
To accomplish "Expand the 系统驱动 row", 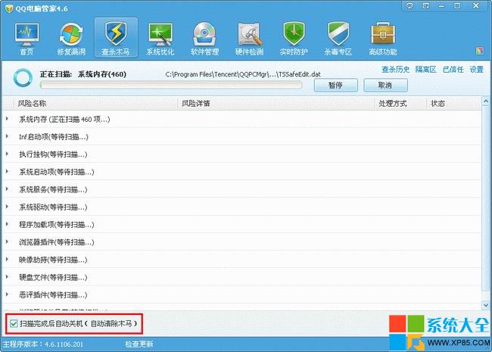I will click(8, 207).
